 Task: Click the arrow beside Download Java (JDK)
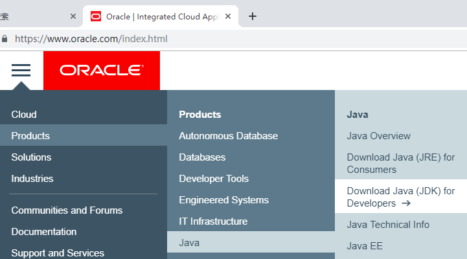pos(406,203)
